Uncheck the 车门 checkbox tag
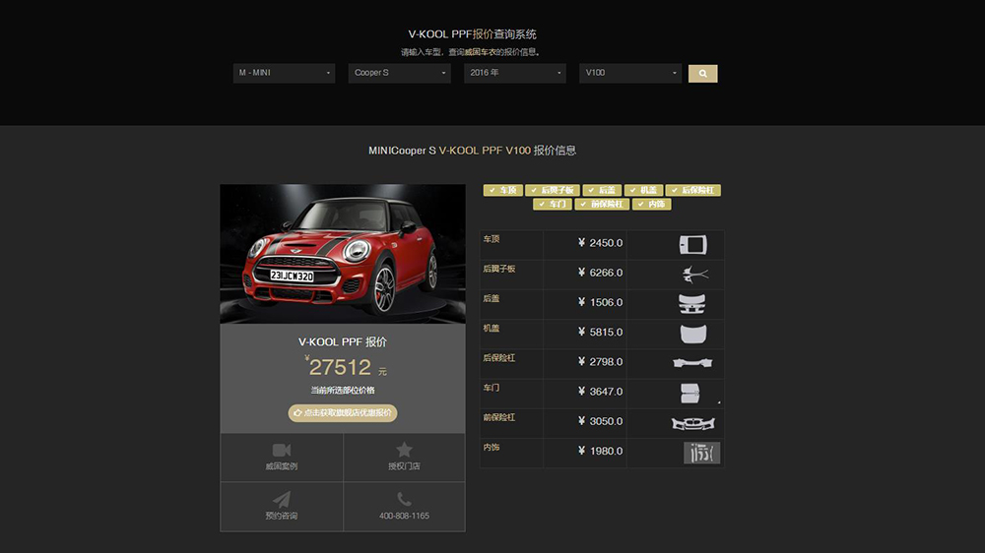Image resolution: width=985 pixels, height=553 pixels. (x=553, y=204)
